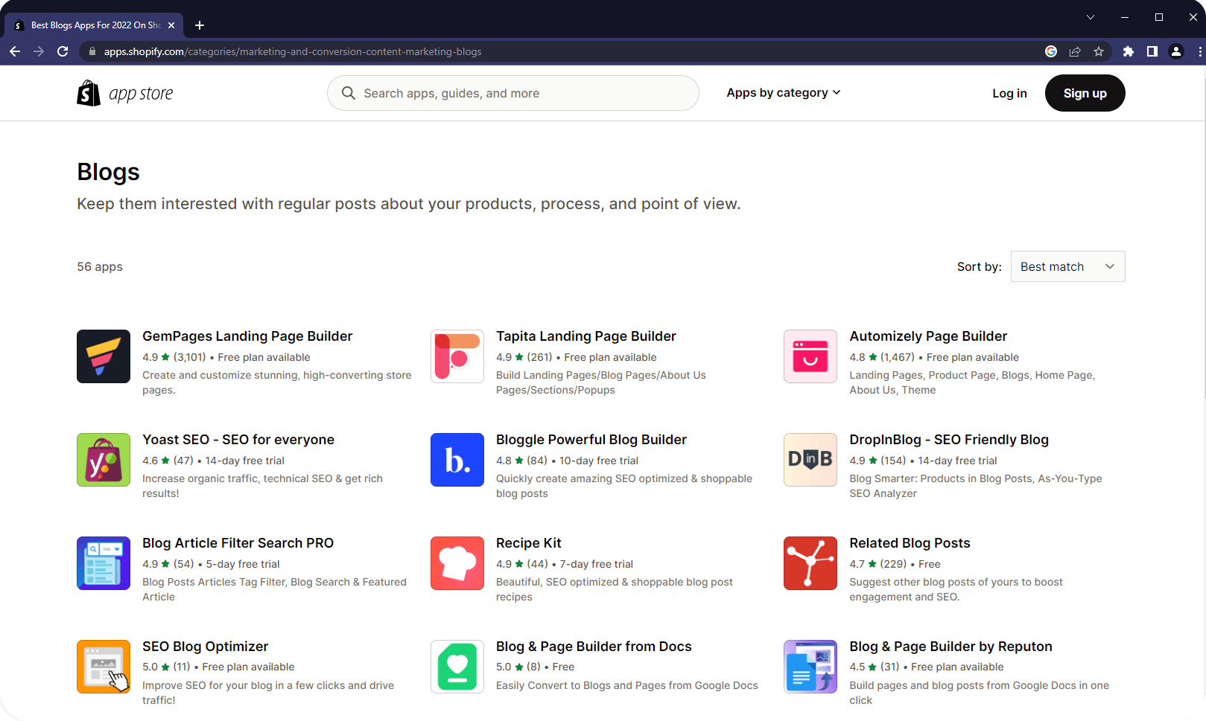This screenshot has width=1206, height=721.
Task: Open Blog & Page Builder from Docs icon
Action: click(x=457, y=667)
